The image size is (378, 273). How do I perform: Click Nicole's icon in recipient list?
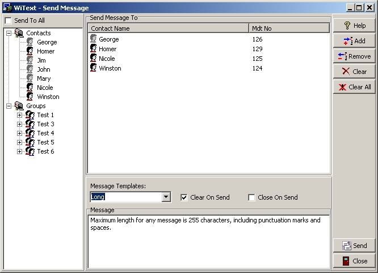pos(93,58)
